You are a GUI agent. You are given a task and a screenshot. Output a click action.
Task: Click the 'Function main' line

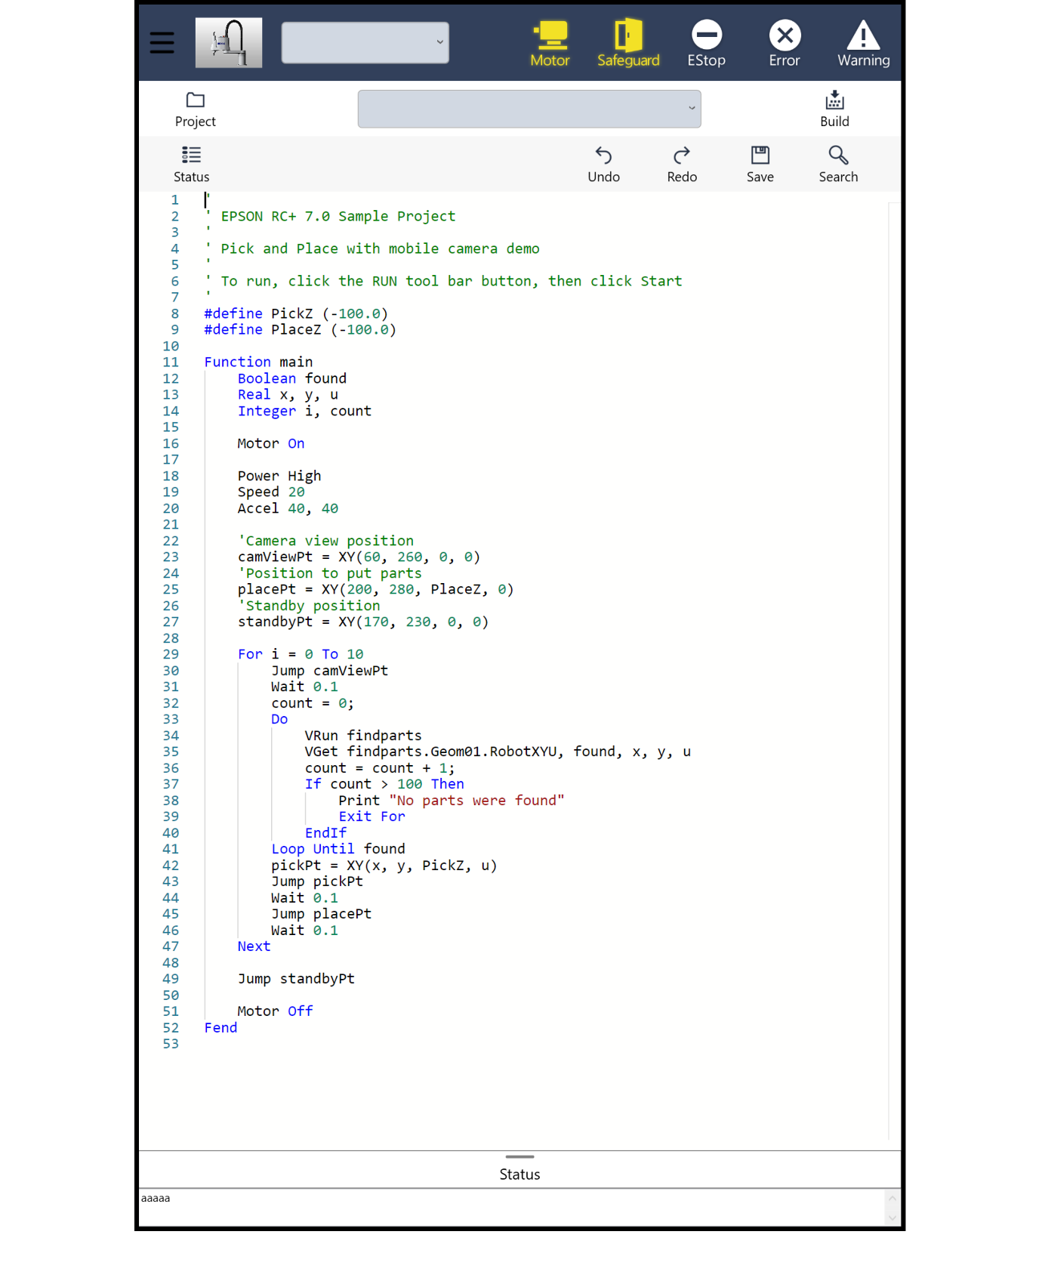(258, 363)
